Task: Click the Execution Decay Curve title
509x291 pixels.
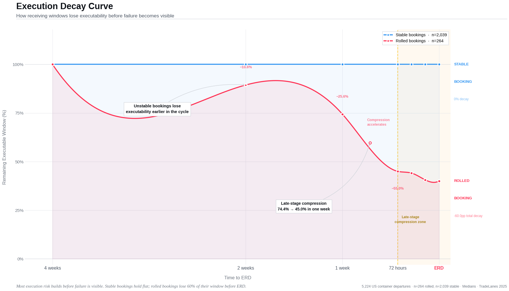Action: pos(64,6)
